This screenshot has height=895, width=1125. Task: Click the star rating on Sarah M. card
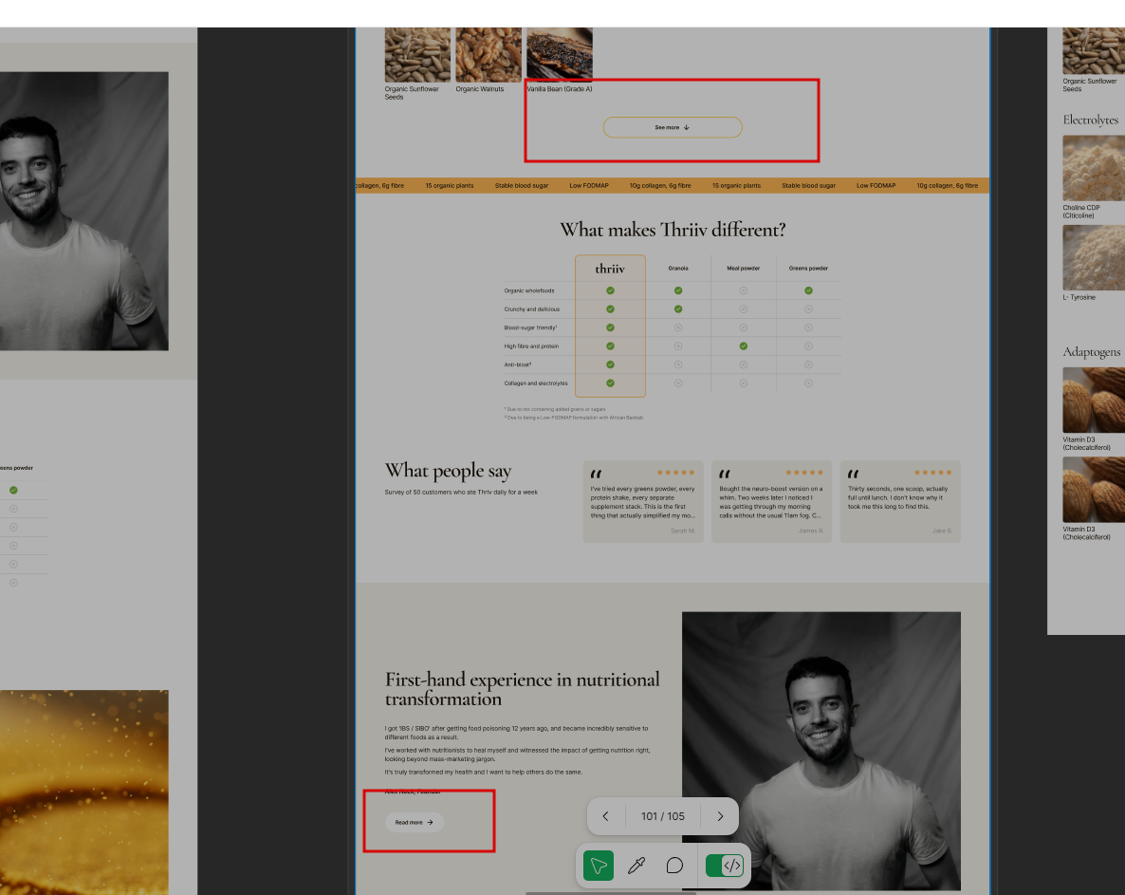(676, 473)
